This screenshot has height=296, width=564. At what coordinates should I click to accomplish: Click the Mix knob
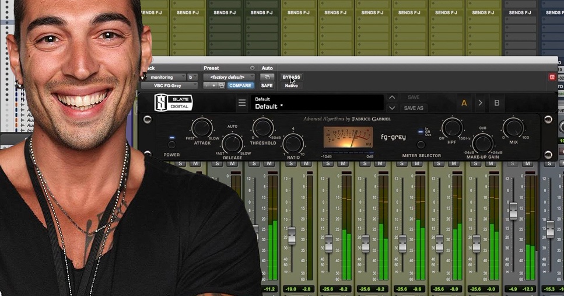coord(513,127)
